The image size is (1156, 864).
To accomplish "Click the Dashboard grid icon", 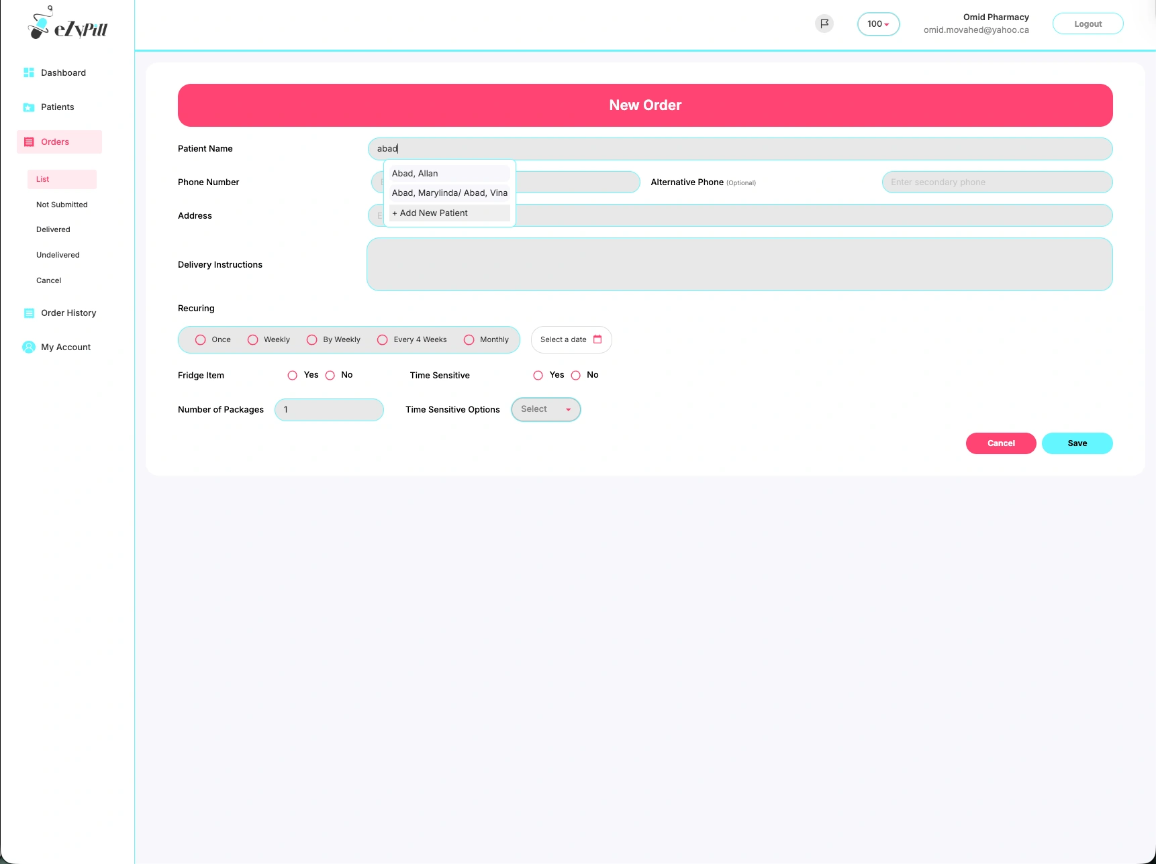I will tap(29, 72).
